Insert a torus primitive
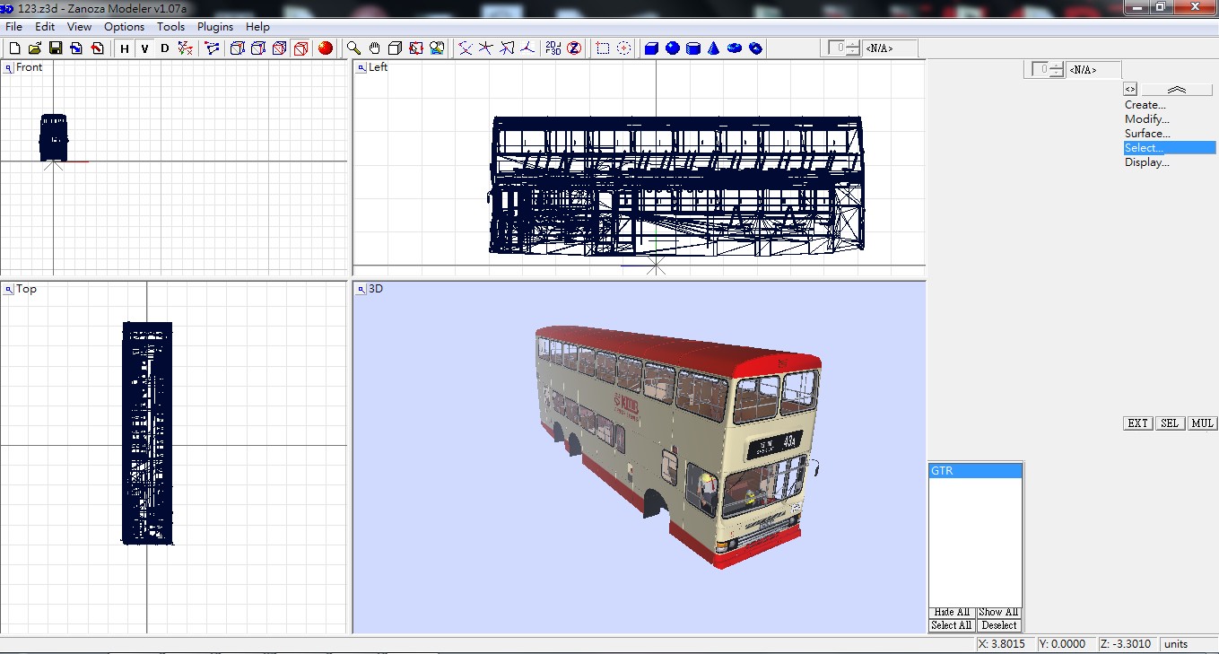 (735, 48)
